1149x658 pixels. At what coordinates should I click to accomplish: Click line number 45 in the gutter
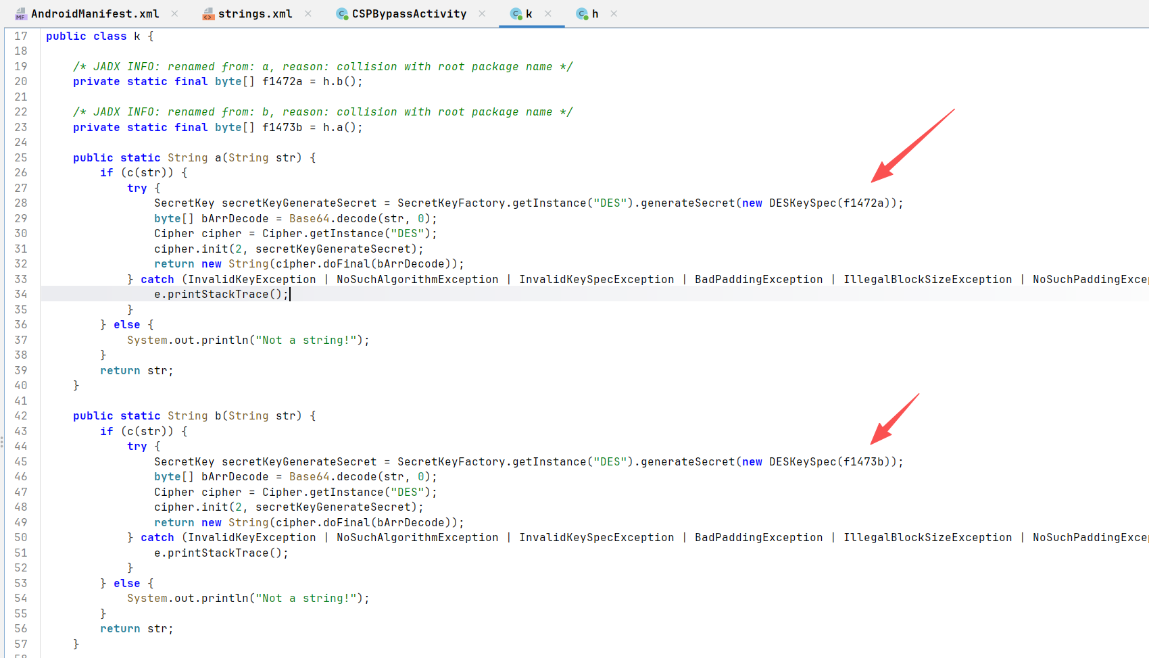(x=21, y=462)
